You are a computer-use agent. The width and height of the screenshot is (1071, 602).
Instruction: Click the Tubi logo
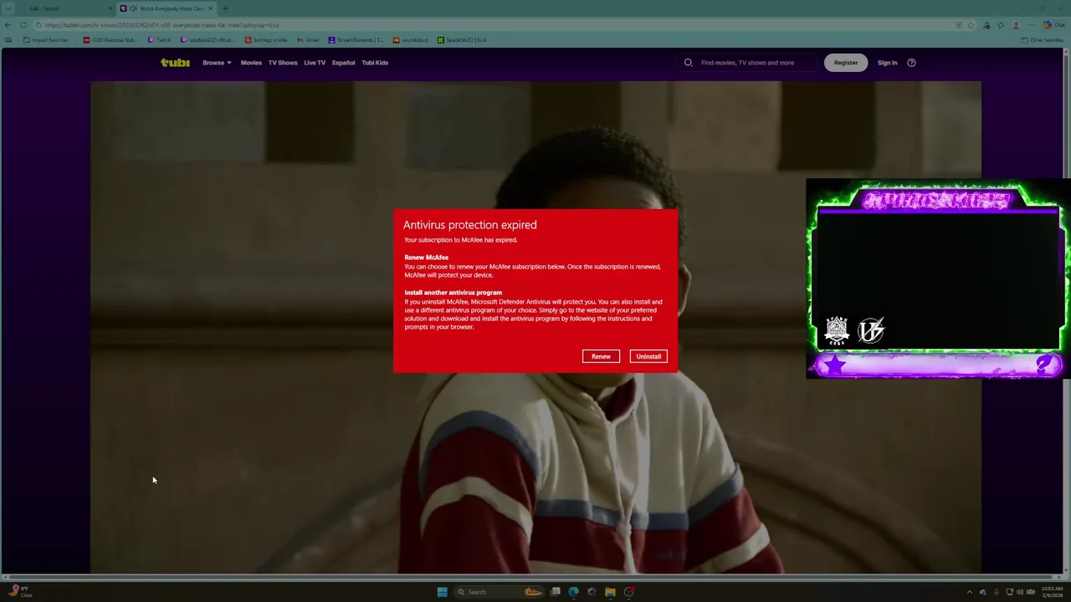[x=175, y=63]
